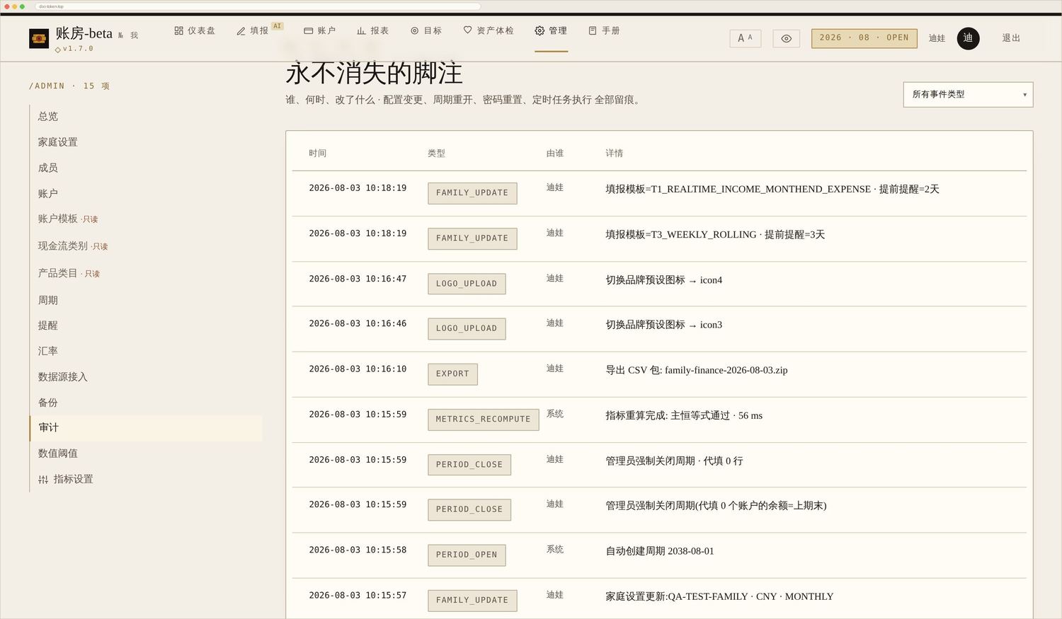Open 报表 via its bar chart icon
Viewport: 1062px width, 619px height.
[x=361, y=30]
